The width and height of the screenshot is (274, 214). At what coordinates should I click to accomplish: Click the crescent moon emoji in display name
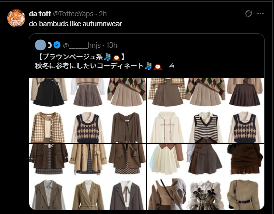point(50,45)
